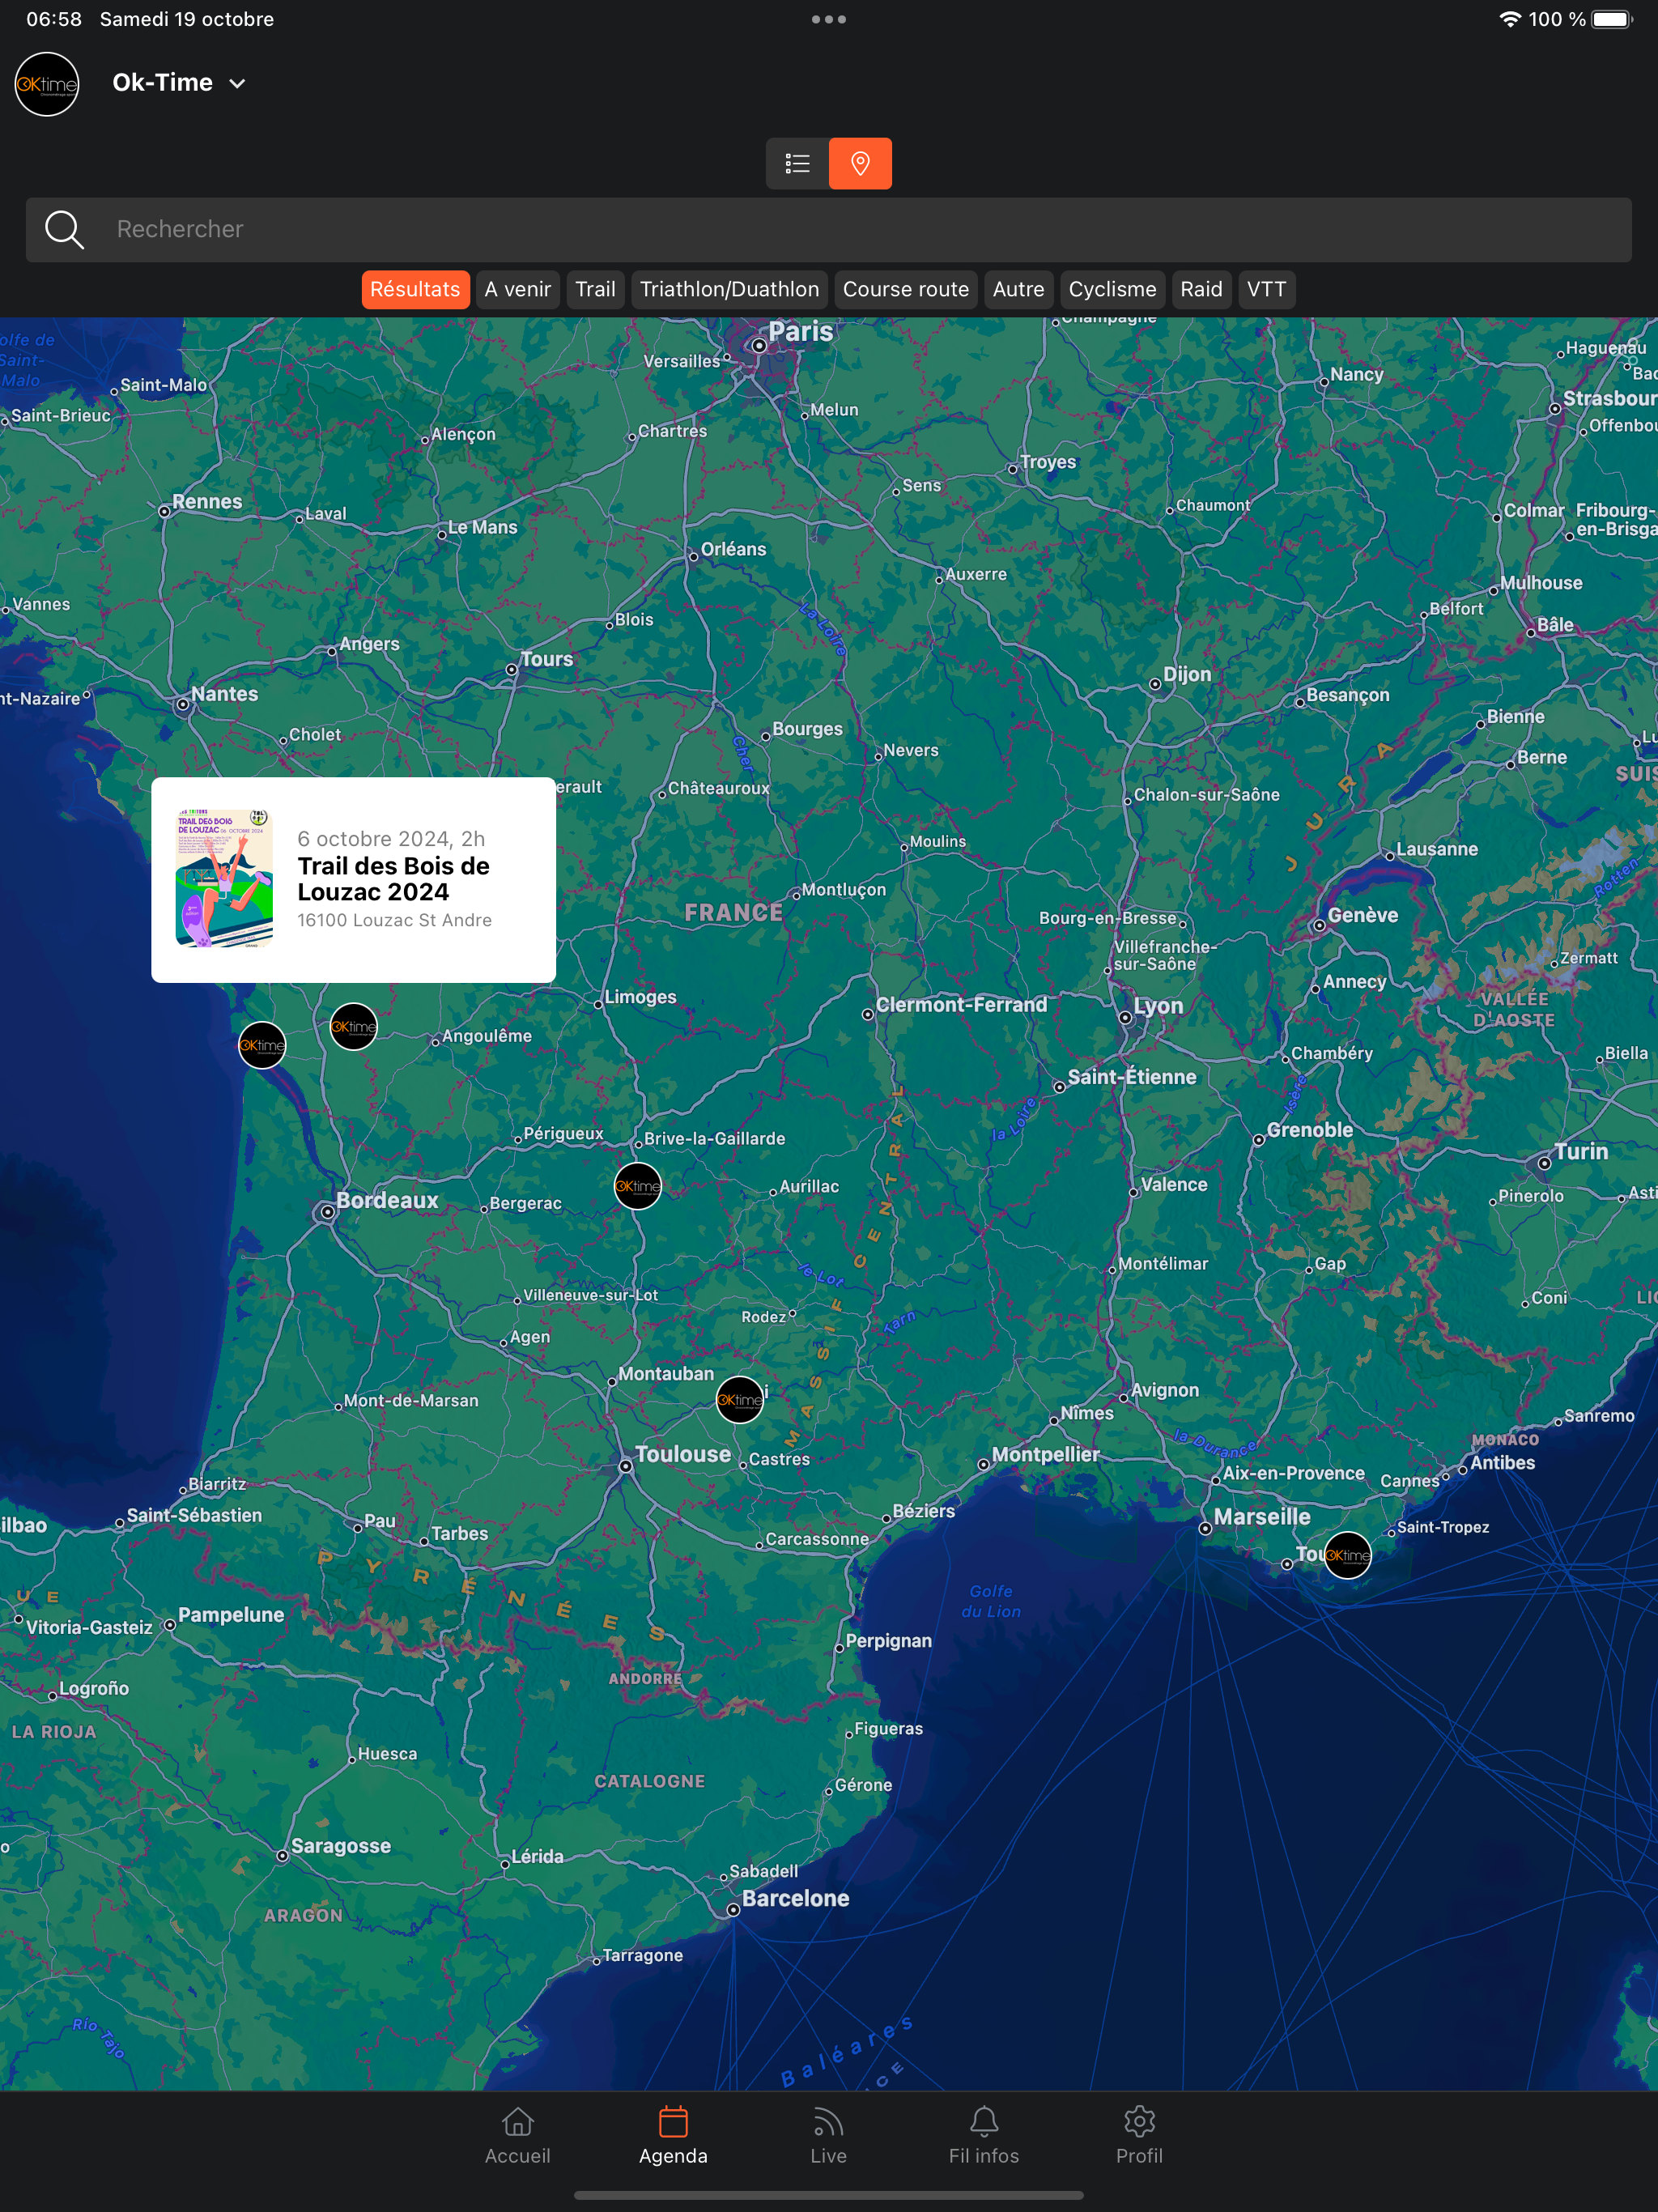Toggle the Raid filter chip

tap(1202, 290)
